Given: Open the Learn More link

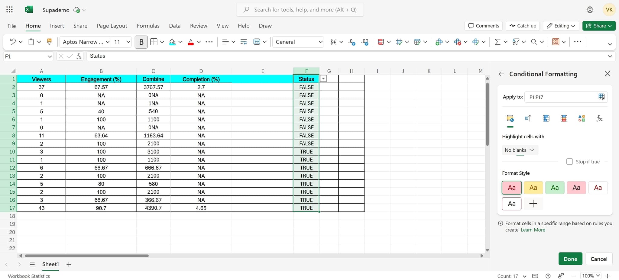Looking at the screenshot, I should tap(533, 230).
